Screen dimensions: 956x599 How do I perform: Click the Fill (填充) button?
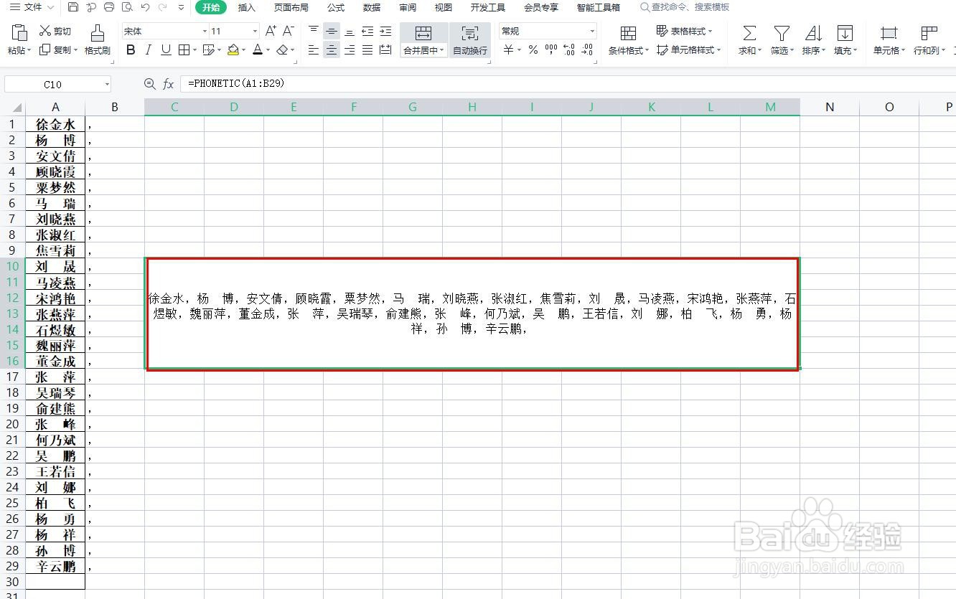(x=845, y=39)
